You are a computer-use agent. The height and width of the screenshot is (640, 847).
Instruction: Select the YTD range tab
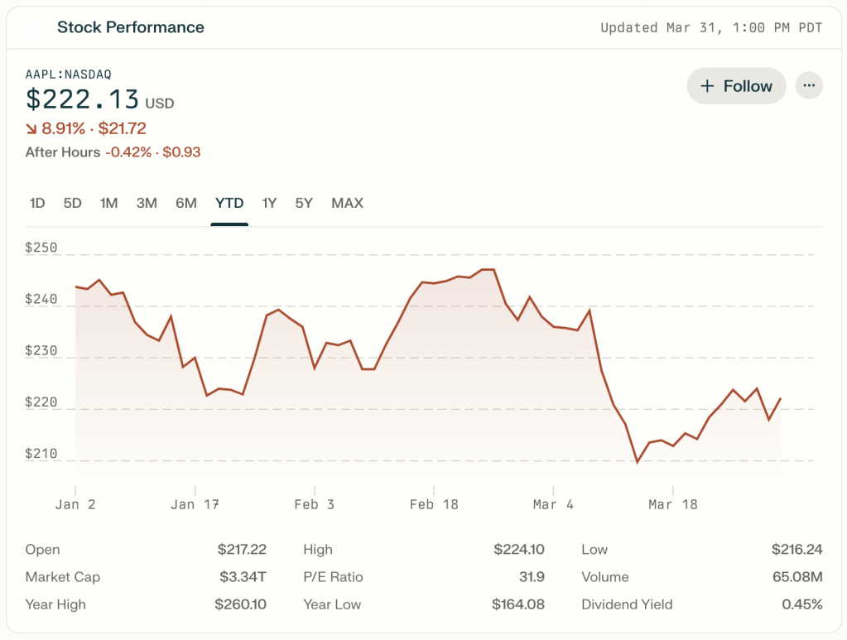pyautogui.click(x=229, y=203)
